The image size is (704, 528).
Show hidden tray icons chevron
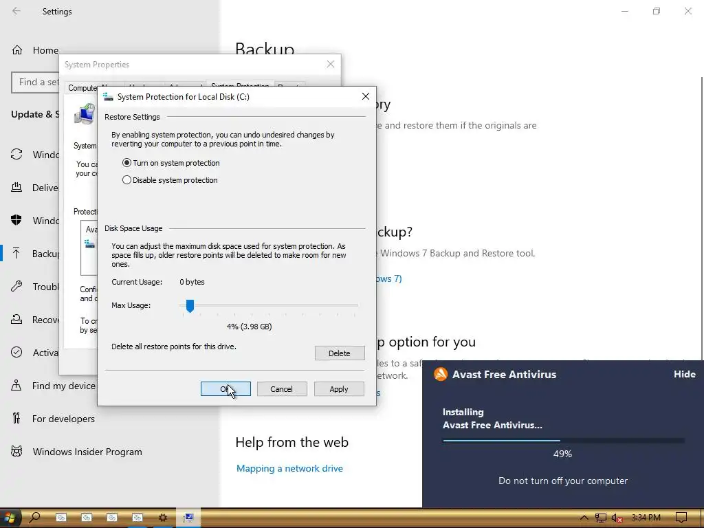click(x=584, y=518)
